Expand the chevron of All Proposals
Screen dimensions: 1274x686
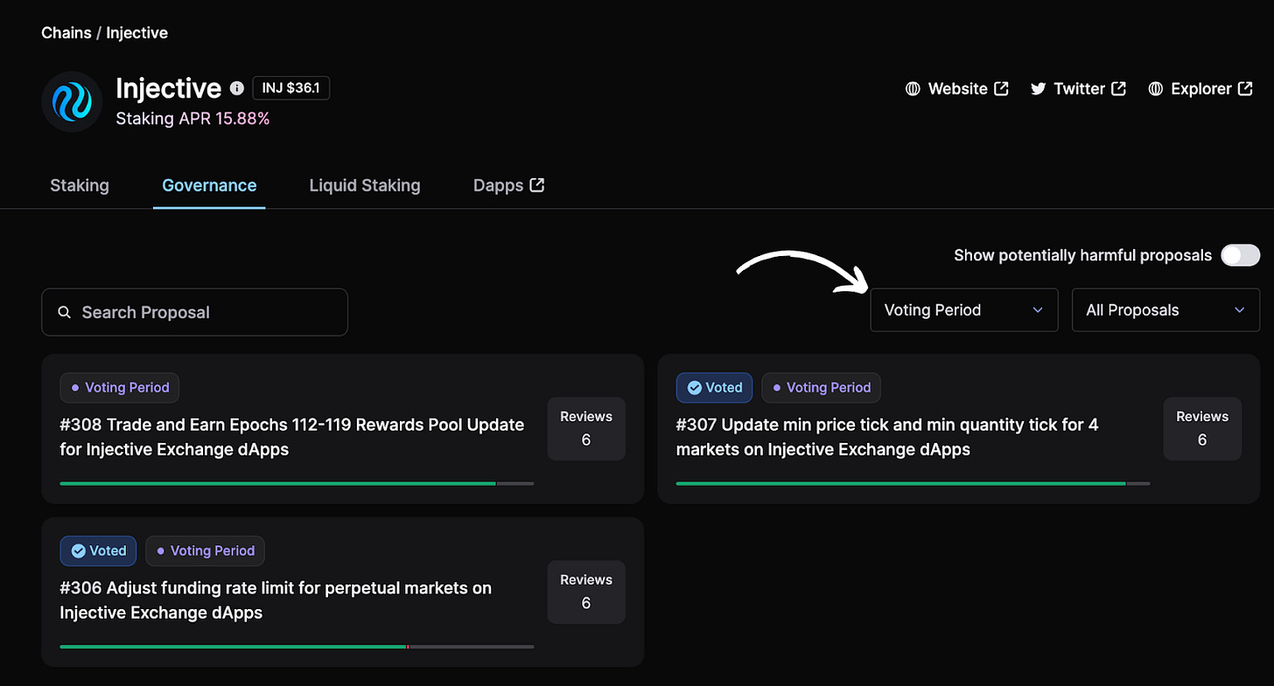pyautogui.click(x=1239, y=310)
